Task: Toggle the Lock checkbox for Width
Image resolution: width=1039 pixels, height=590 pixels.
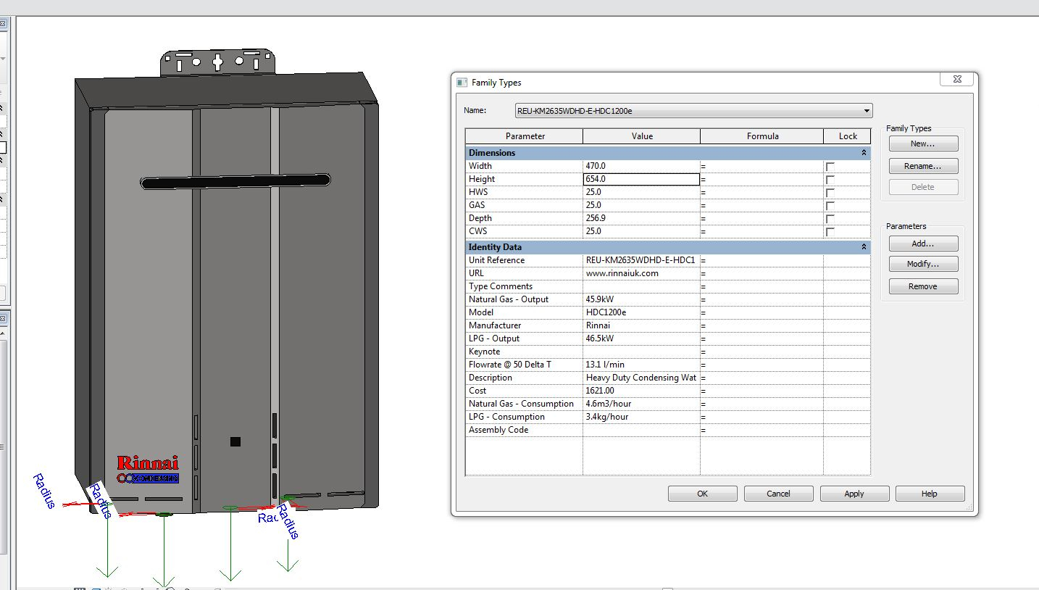Action: 830,167
